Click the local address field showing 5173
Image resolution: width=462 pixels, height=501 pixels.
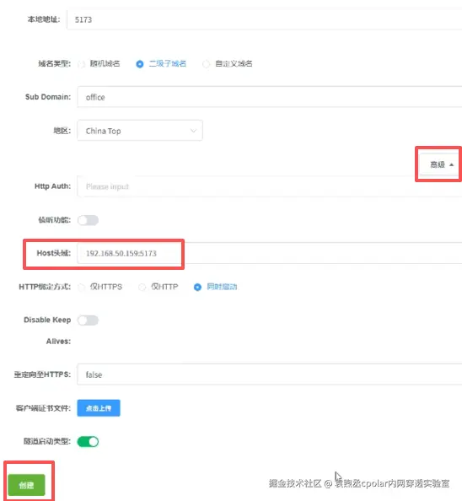265,19
